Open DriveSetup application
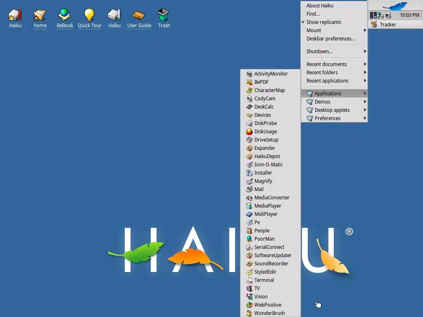This screenshot has width=423, height=317. click(x=270, y=140)
